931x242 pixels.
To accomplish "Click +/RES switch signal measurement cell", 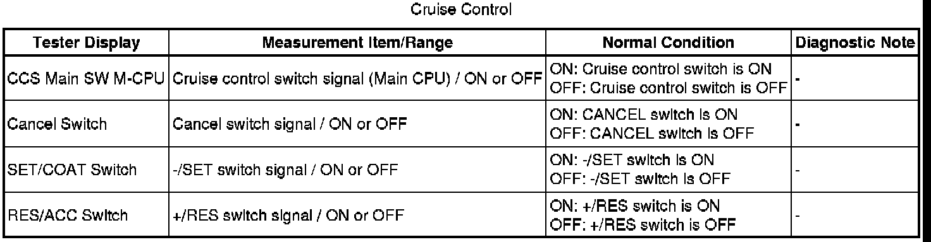I will [x=356, y=215].
